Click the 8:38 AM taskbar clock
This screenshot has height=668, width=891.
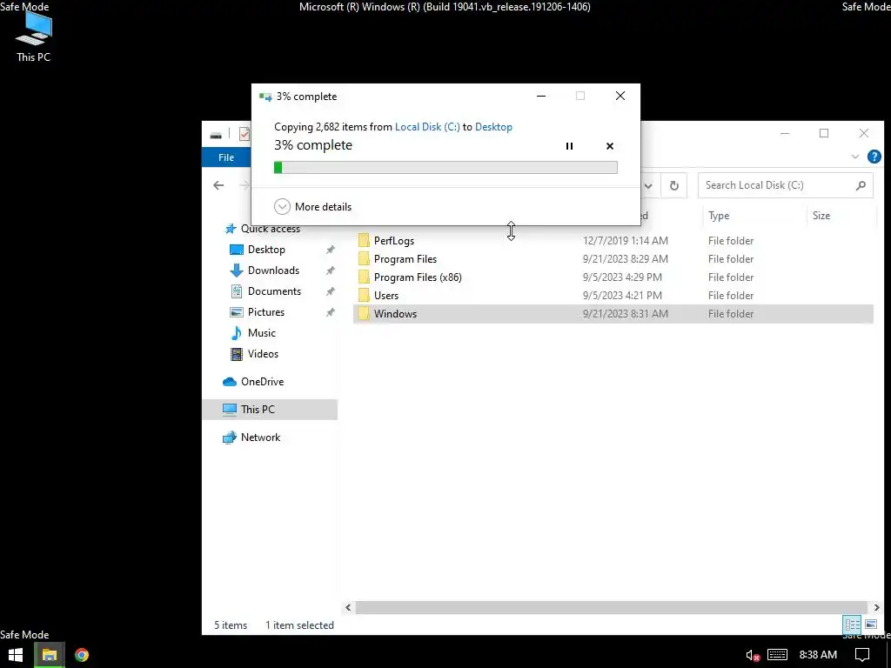pos(818,655)
